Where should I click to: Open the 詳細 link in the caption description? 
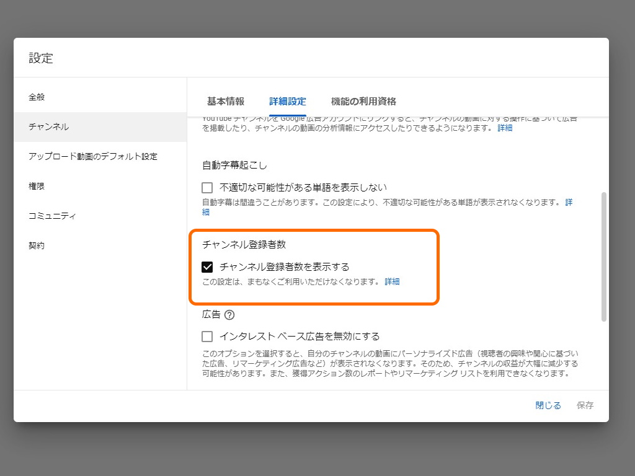pos(569,203)
